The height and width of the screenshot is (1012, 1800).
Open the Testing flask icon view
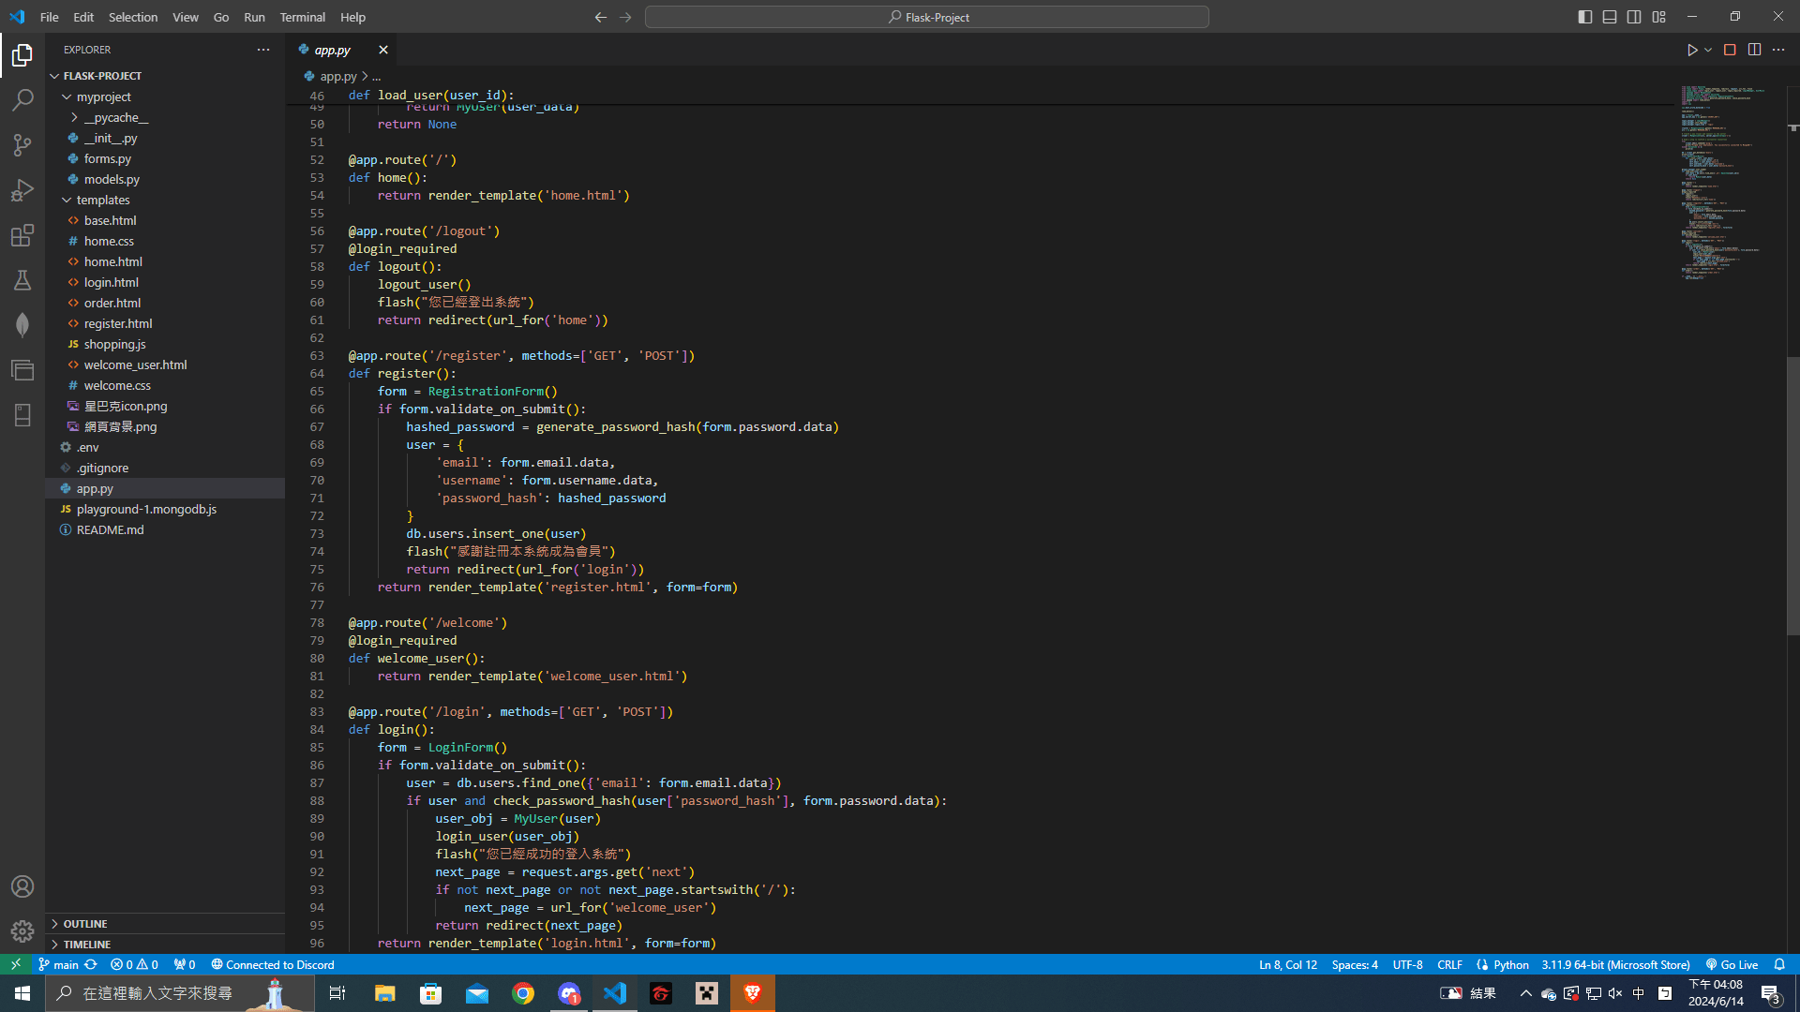coord(22,280)
